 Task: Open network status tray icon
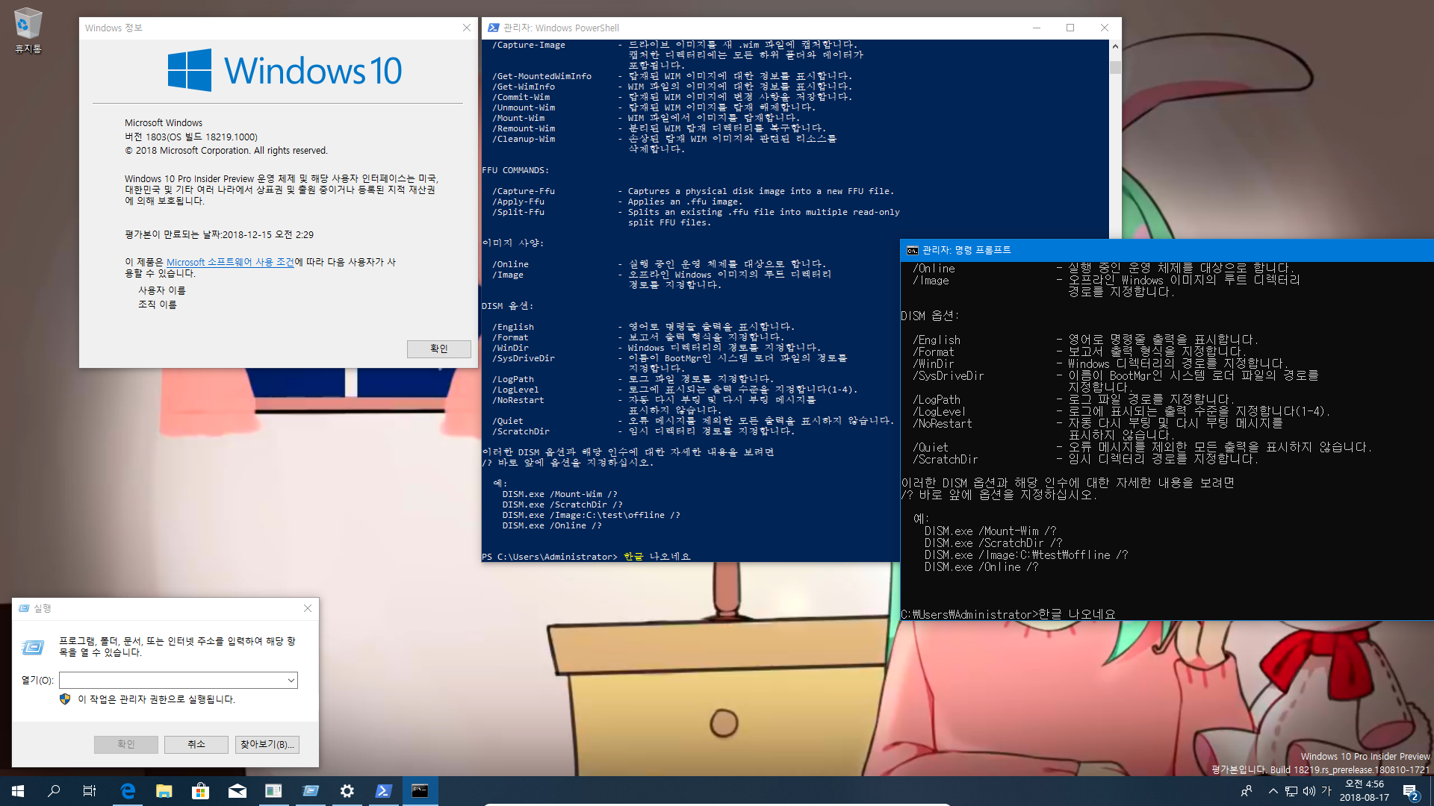(x=1291, y=791)
